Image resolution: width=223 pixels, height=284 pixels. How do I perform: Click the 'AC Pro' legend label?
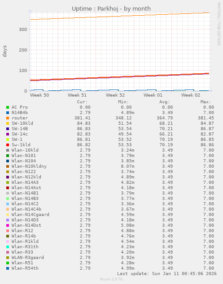20,107
